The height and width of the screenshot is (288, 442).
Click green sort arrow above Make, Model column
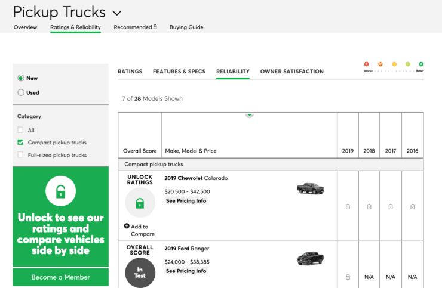tap(250, 115)
